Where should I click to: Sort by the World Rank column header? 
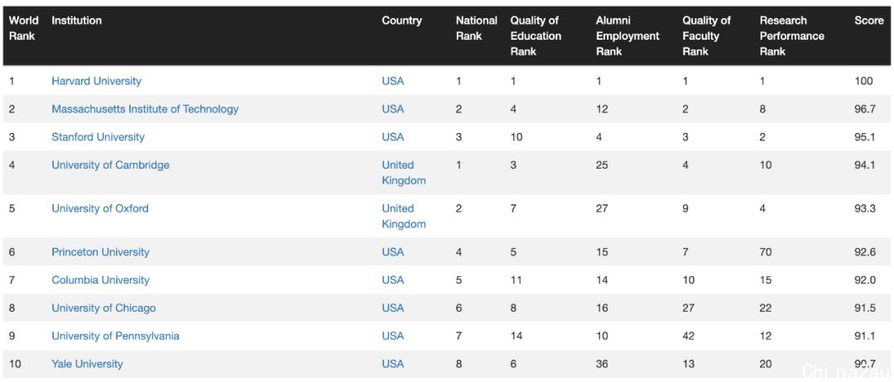(x=23, y=28)
